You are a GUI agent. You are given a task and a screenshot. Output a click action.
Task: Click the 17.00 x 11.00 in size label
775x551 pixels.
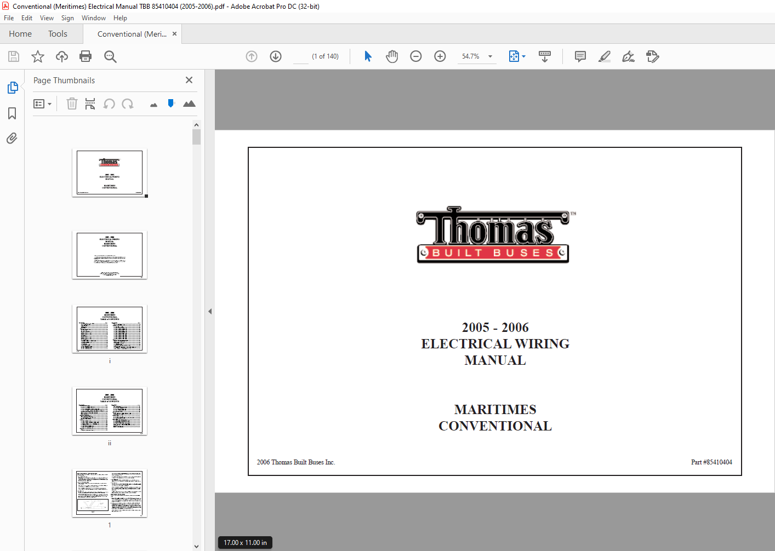coord(245,543)
